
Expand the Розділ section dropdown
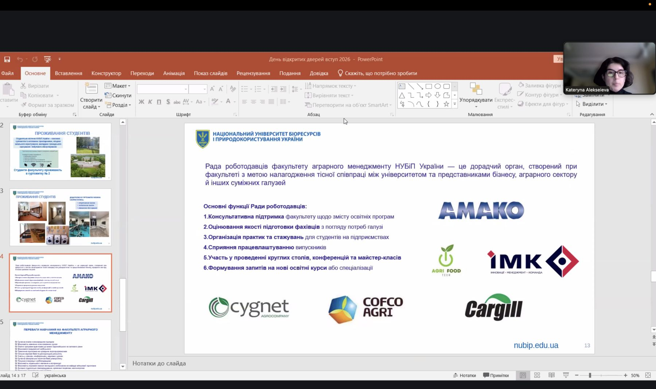(118, 105)
